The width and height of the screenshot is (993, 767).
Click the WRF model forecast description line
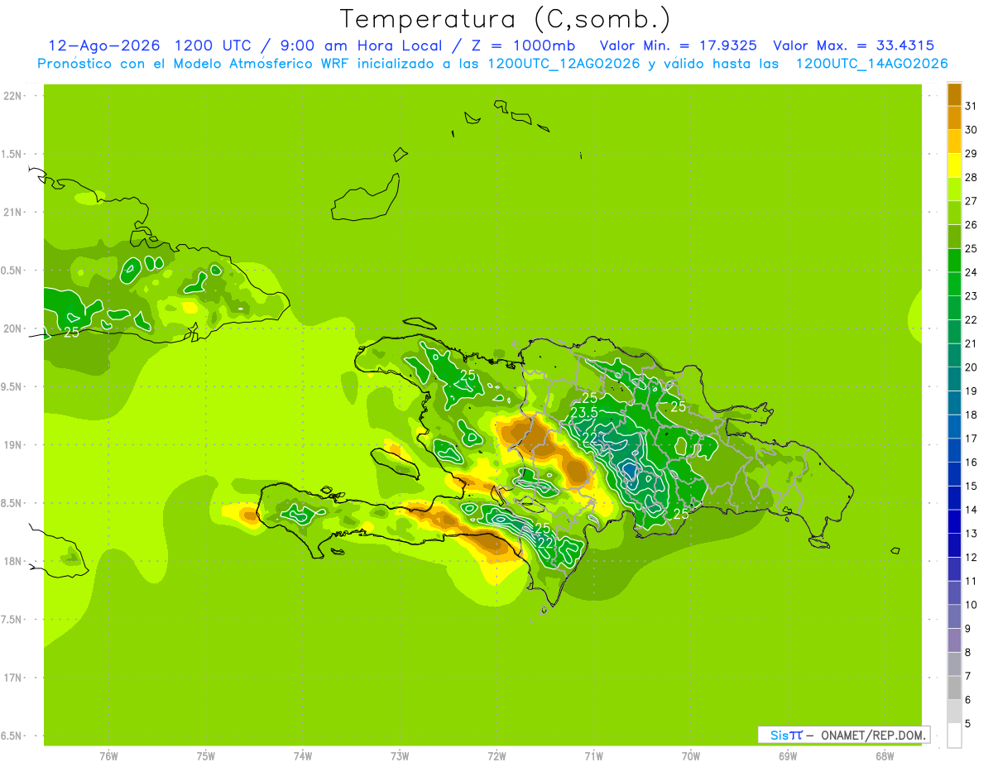click(492, 64)
